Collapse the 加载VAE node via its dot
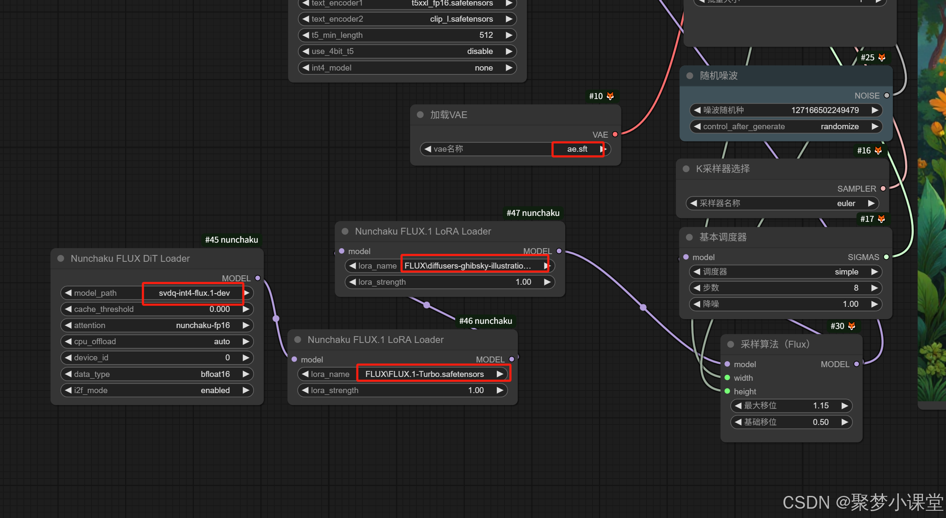 pos(420,115)
